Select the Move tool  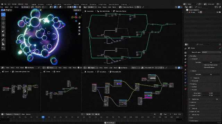pyautogui.click(x=3, y=23)
